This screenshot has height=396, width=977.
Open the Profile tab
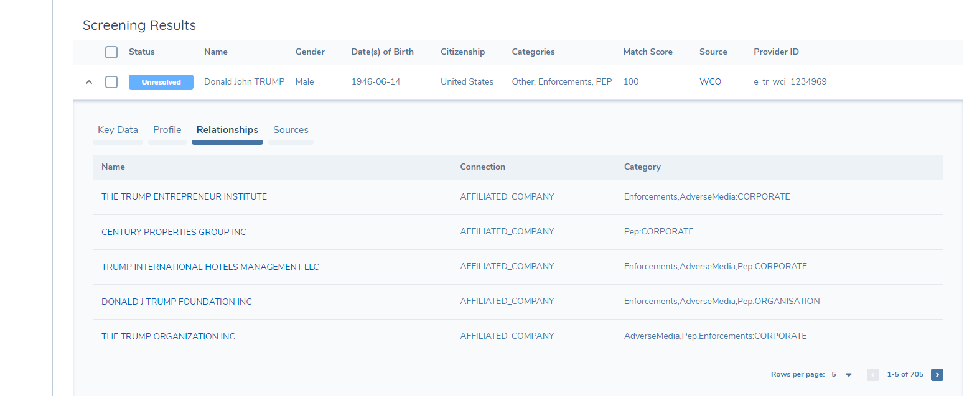[x=167, y=130]
